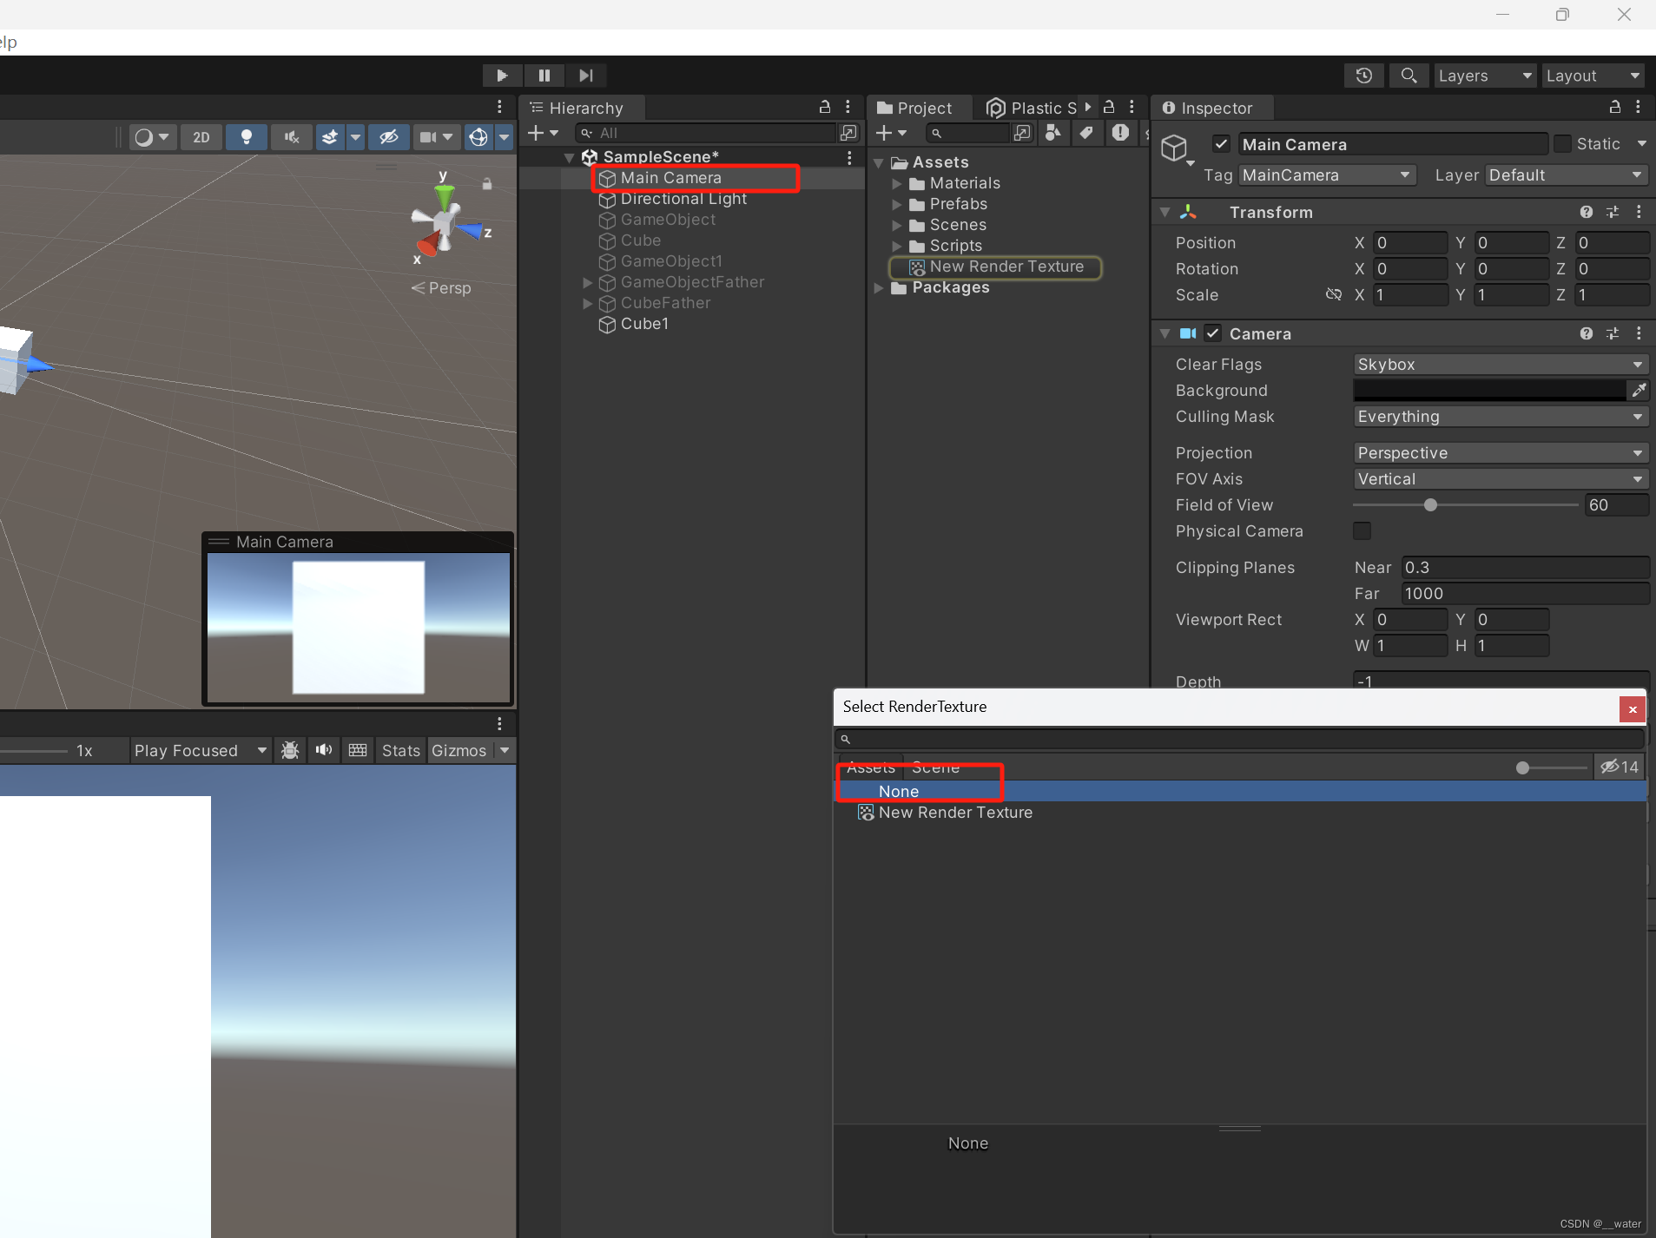Switch the Scene view to 2D mode
1656x1238 pixels.
(x=201, y=136)
